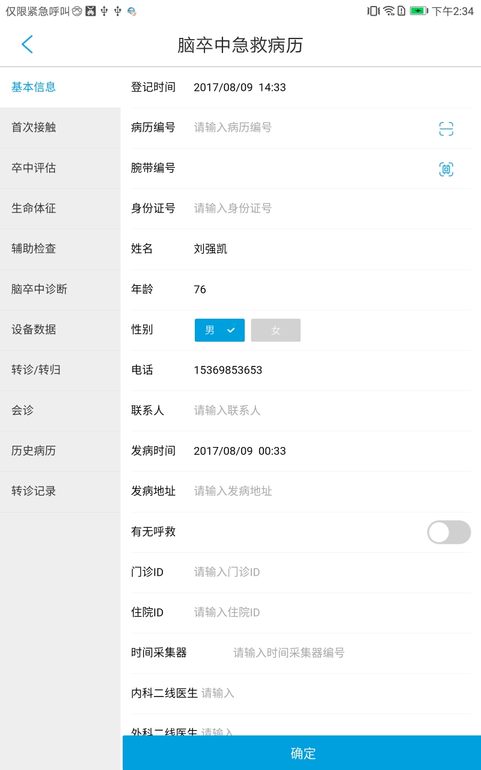
Task: Select 男 gender option
Action: (x=219, y=330)
